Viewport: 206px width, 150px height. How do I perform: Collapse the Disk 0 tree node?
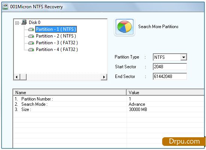17,23
